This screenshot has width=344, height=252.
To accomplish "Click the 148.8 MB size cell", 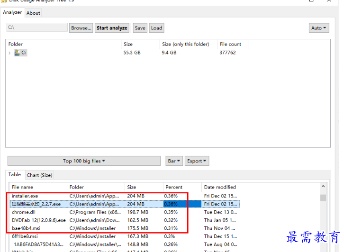I will (137, 244).
